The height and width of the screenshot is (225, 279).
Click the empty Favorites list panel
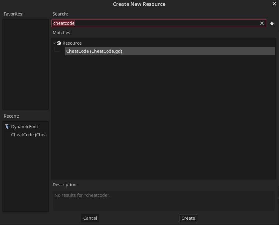pyautogui.click(x=26, y=64)
